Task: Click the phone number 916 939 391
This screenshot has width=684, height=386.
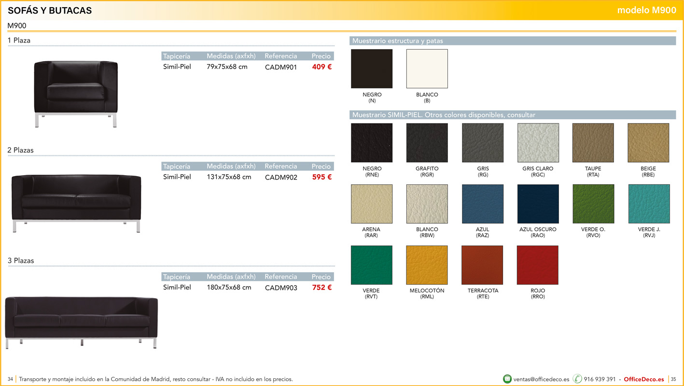Action: coord(600,379)
